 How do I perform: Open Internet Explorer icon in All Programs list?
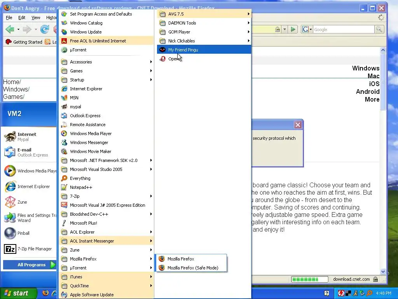pyautogui.click(x=64, y=89)
